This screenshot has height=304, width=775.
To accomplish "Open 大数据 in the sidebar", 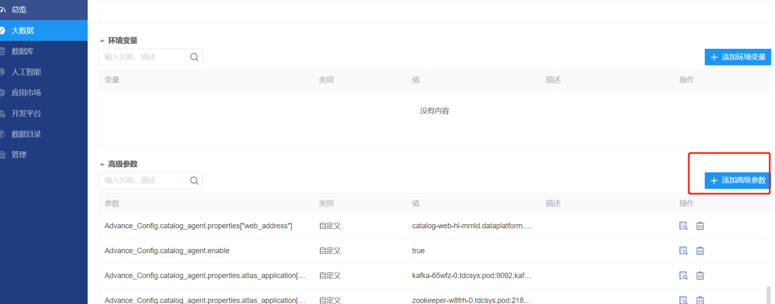I will click(23, 30).
